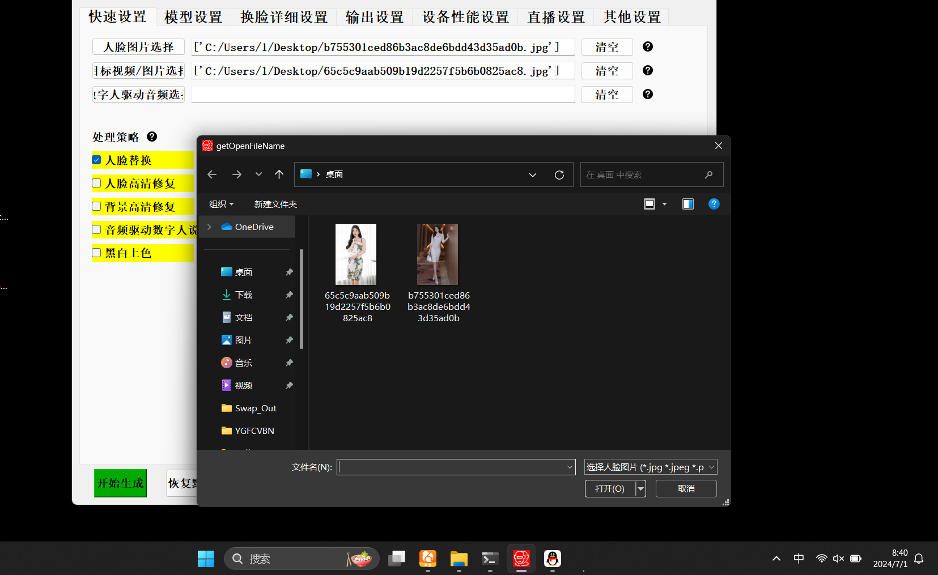The height and width of the screenshot is (575, 938).
Task: Switch to 输出设置 tab
Action: [374, 17]
